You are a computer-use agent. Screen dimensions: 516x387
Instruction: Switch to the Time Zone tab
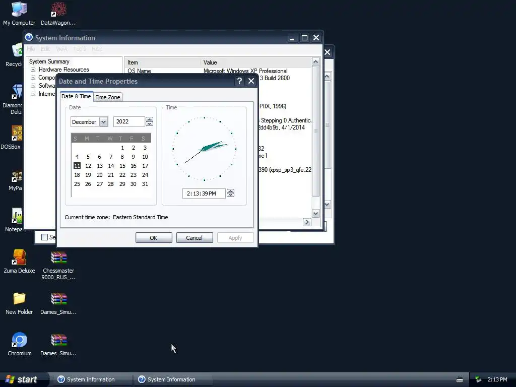click(x=108, y=97)
